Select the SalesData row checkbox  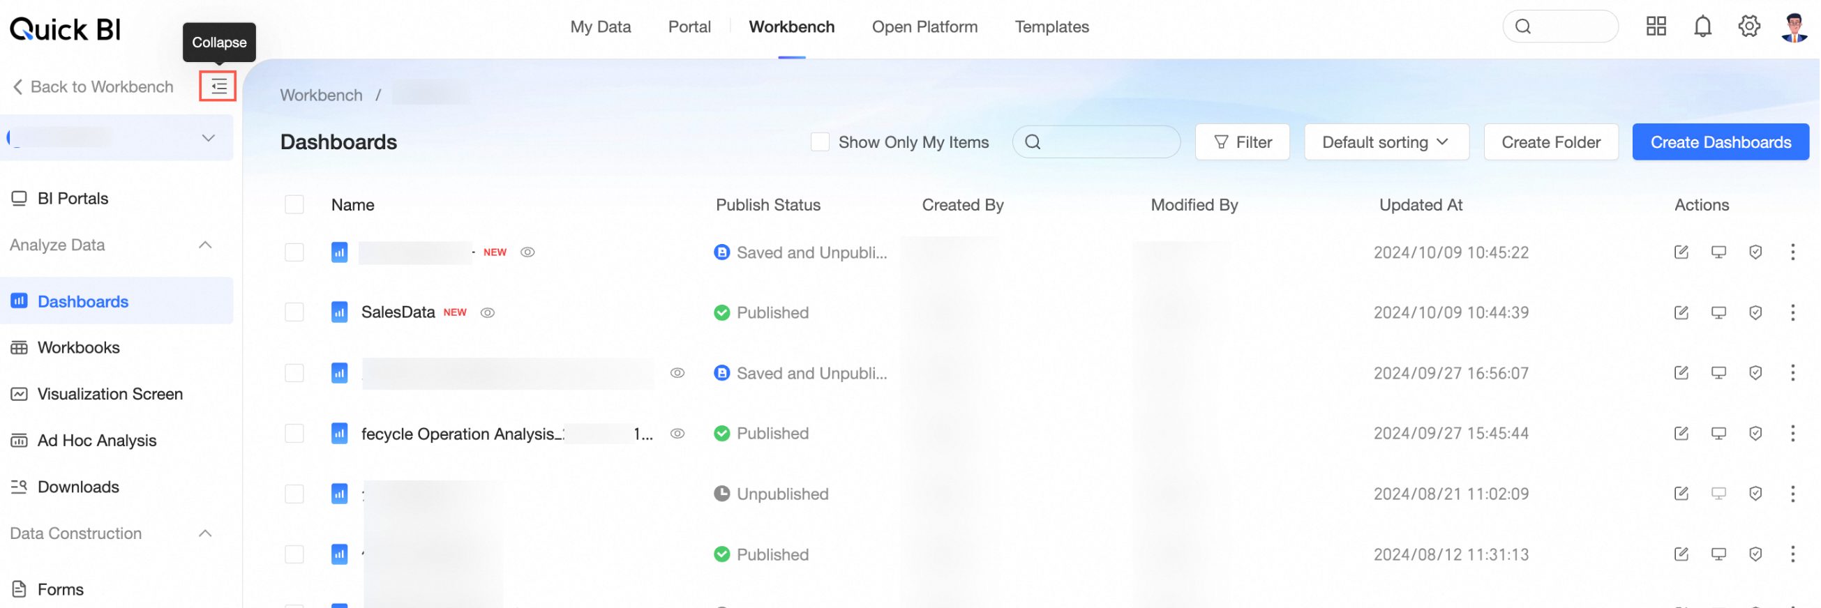pos(294,312)
